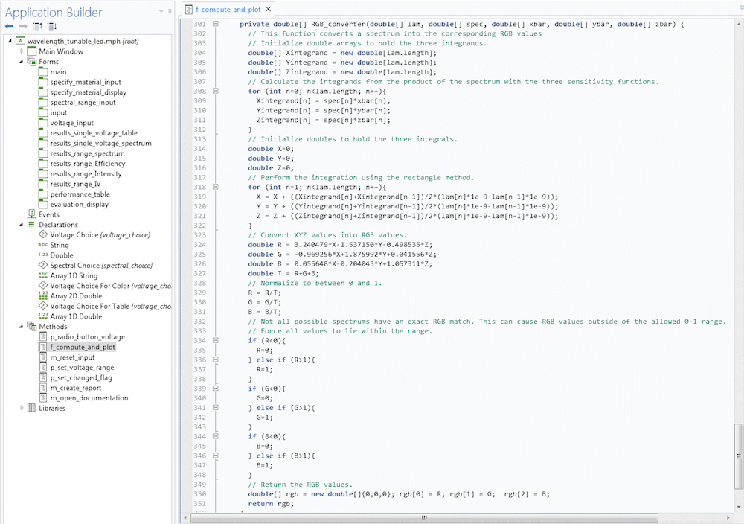Collapse the for loop at line 318
The width and height of the screenshot is (744, 524).
coord(215,187)
